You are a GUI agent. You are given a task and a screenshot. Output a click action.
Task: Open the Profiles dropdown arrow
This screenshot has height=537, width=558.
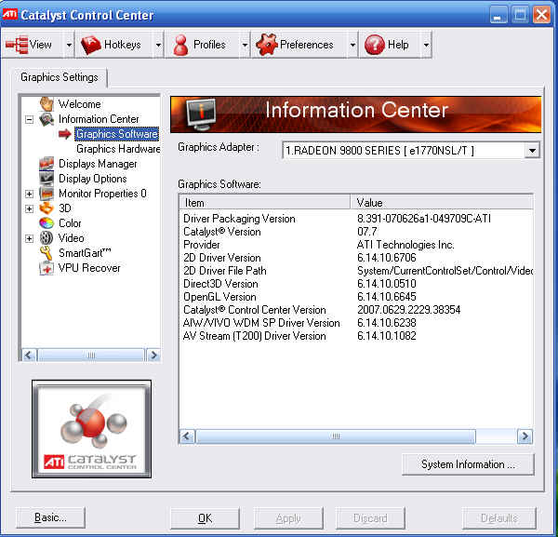[x=245, y=45]
